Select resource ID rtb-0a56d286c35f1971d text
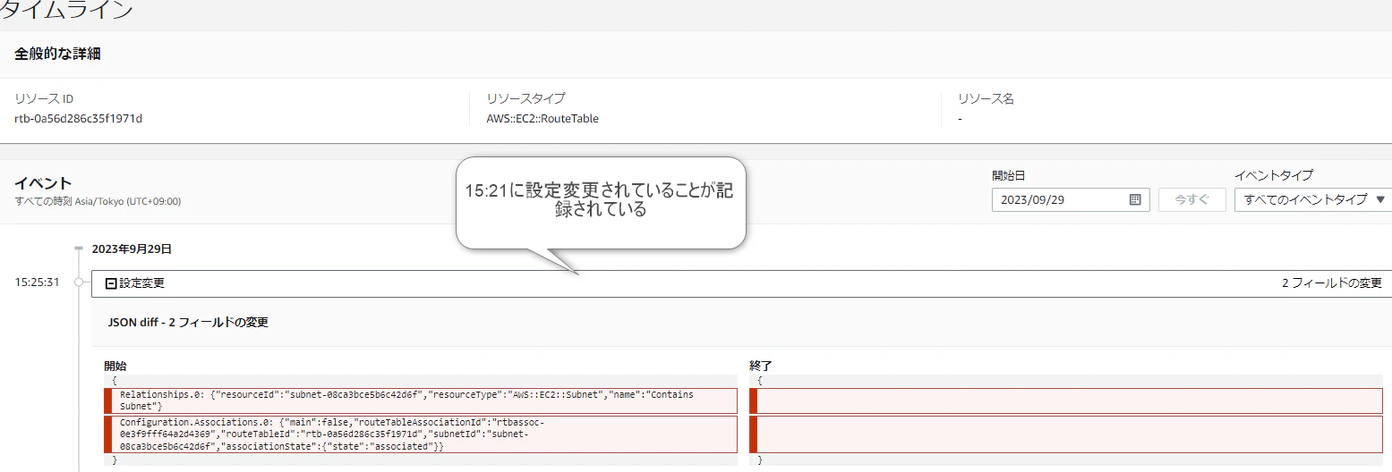The height and width of the screenshot is (472, 1392). coord(79,119)
